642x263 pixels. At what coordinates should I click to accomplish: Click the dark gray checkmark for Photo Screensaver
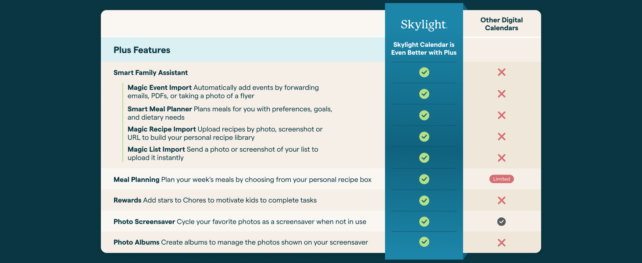(502, 222)
